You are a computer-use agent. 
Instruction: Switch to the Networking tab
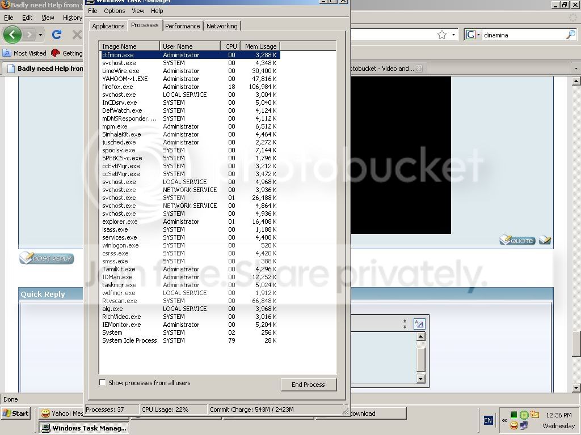[x=222, y=26]
